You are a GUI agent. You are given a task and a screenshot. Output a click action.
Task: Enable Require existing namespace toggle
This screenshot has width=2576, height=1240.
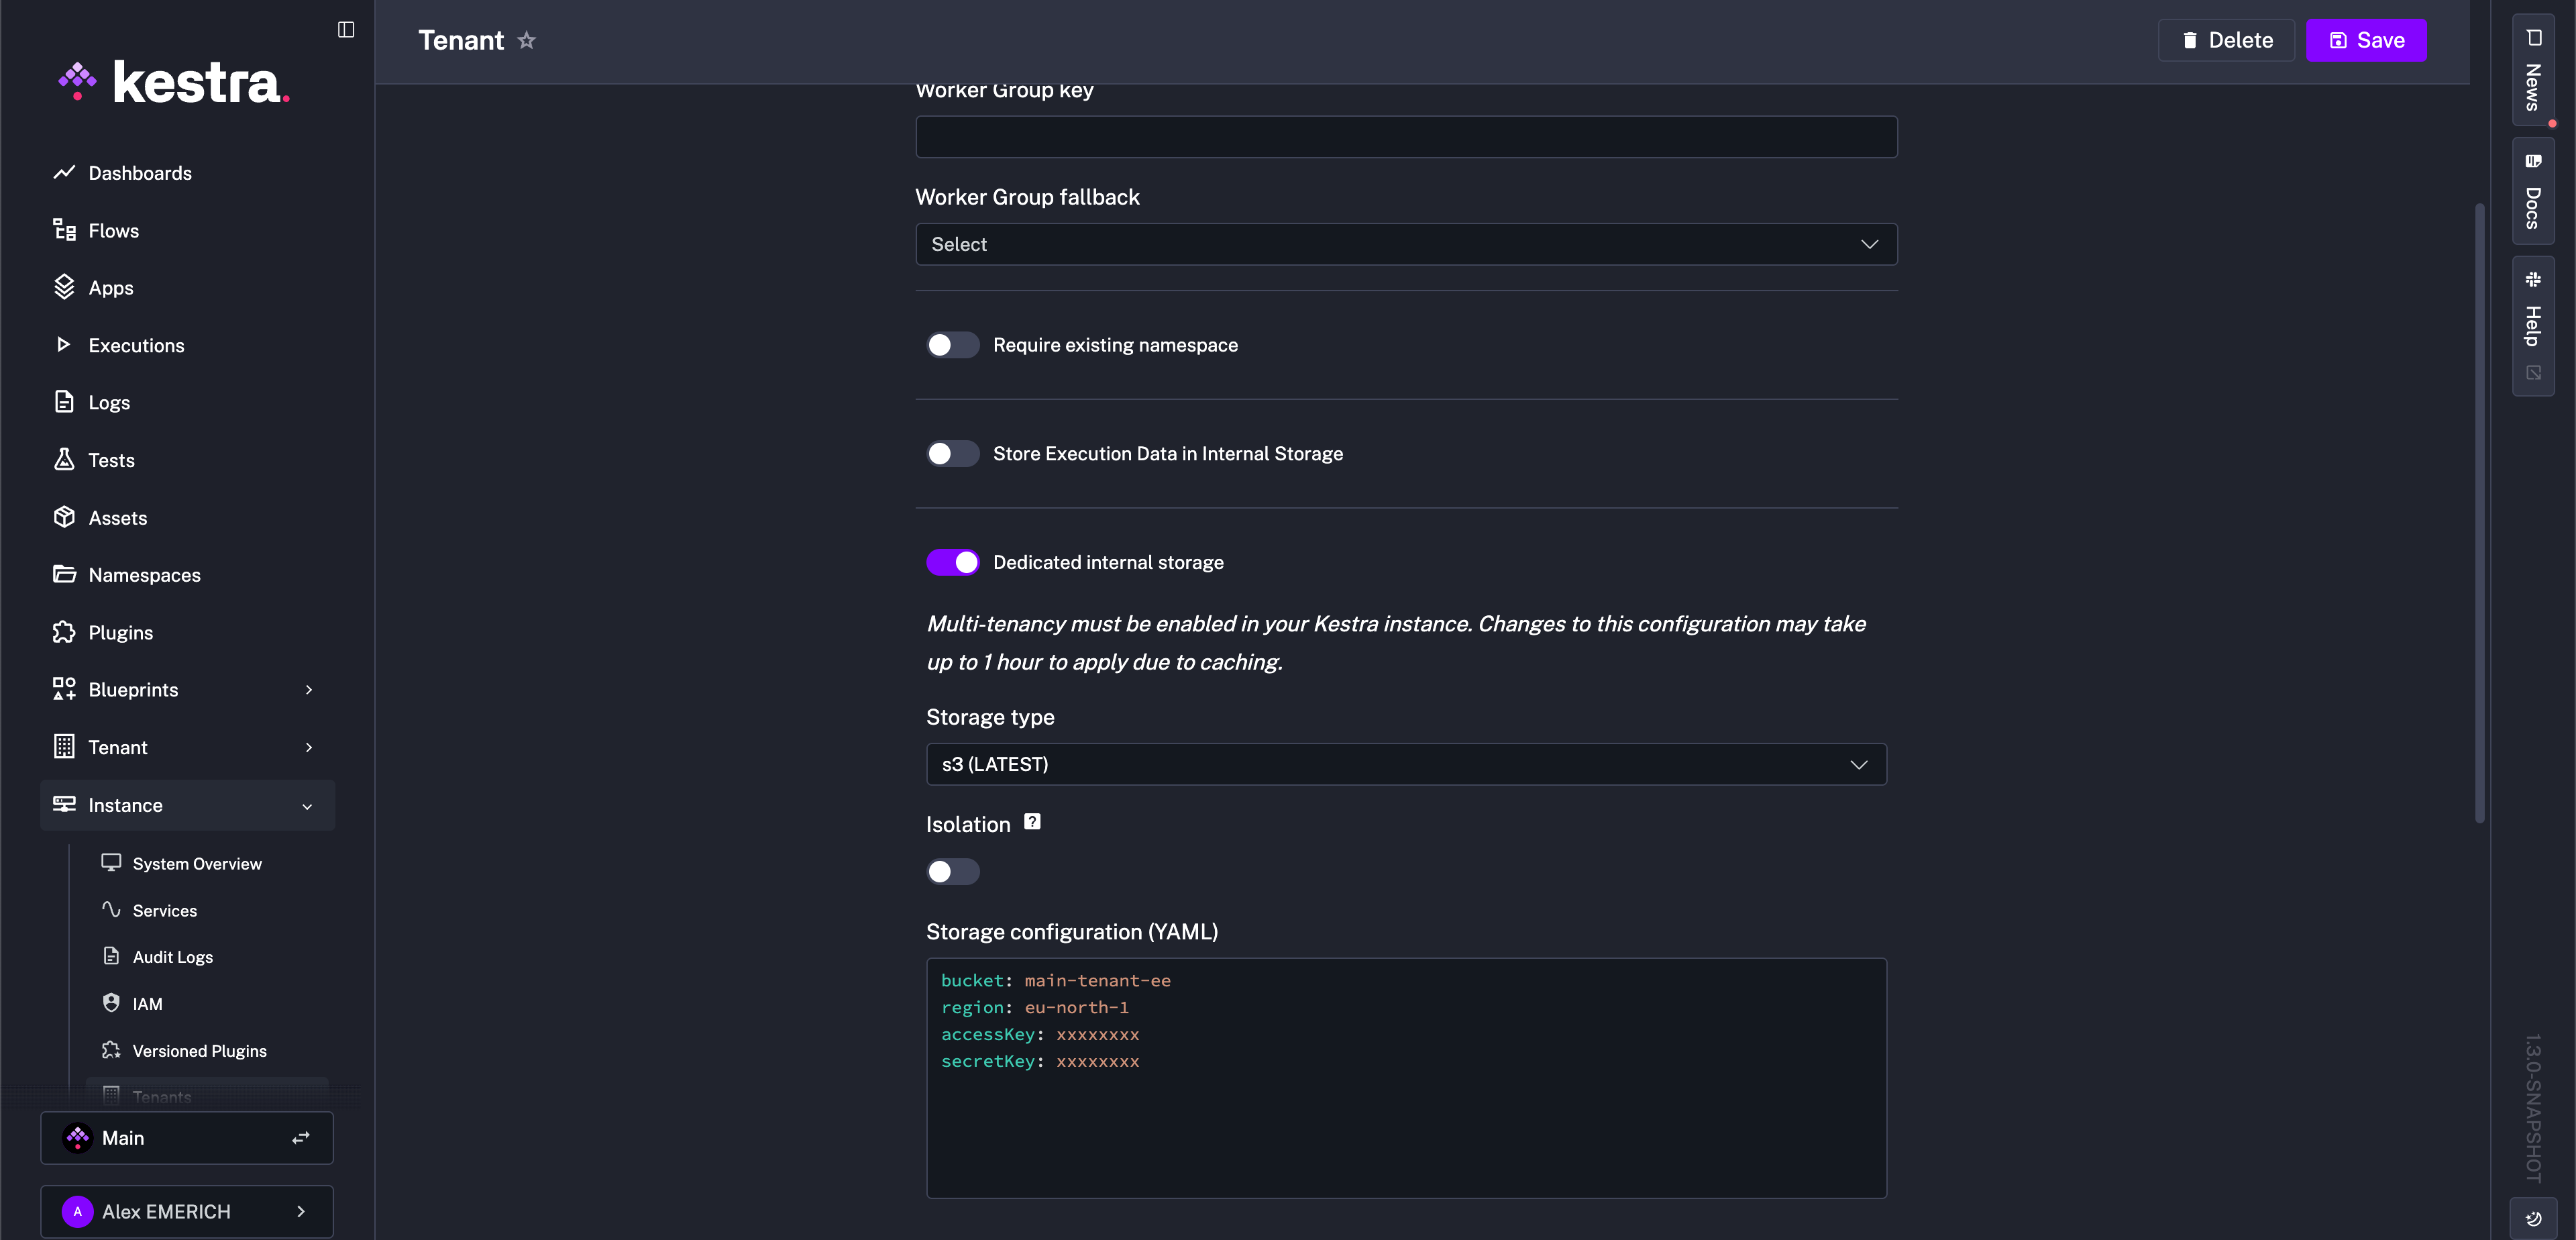(952, 345)
